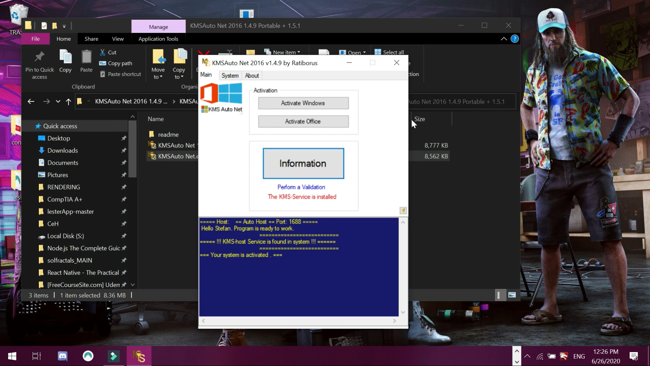Click up arrow of the KMSAuto console scrollbar
The height and width of the screenshot is (366, 650).
(x=403, y=222)
